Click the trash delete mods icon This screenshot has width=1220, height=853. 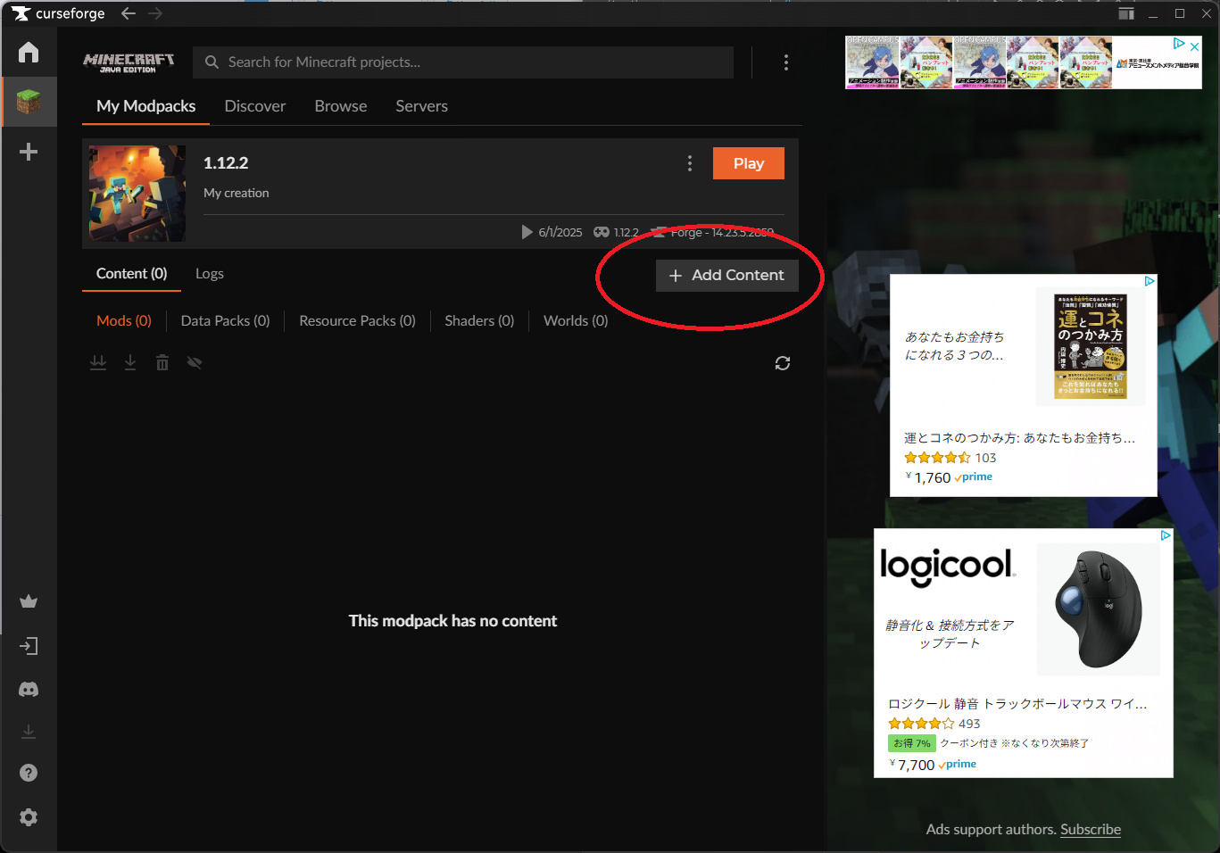(162, 362)
